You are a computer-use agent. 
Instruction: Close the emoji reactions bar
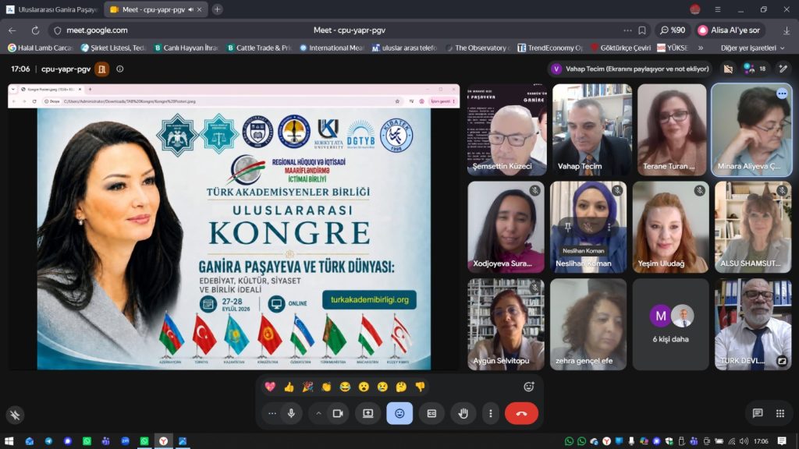(x=399, y=413)
